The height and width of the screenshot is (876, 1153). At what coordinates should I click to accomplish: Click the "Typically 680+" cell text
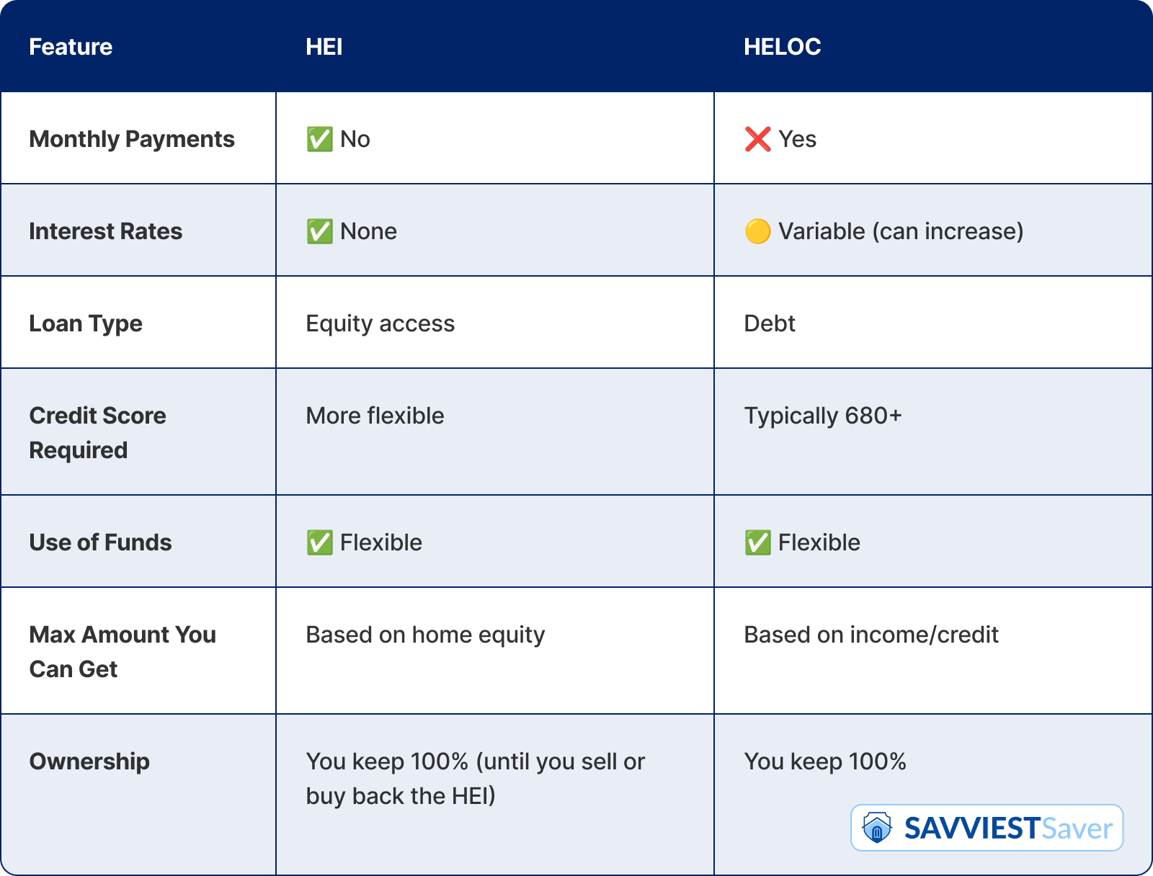tap(822, 416)
